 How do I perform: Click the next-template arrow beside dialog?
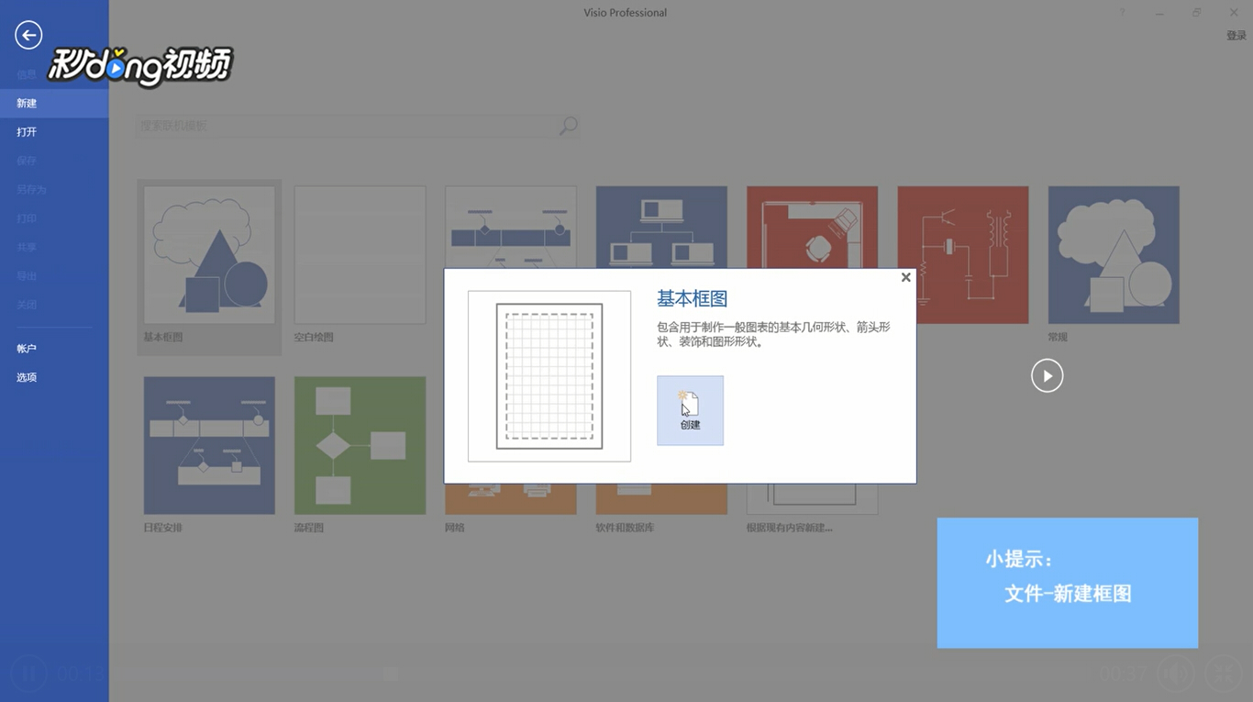tap(1047, 375)
